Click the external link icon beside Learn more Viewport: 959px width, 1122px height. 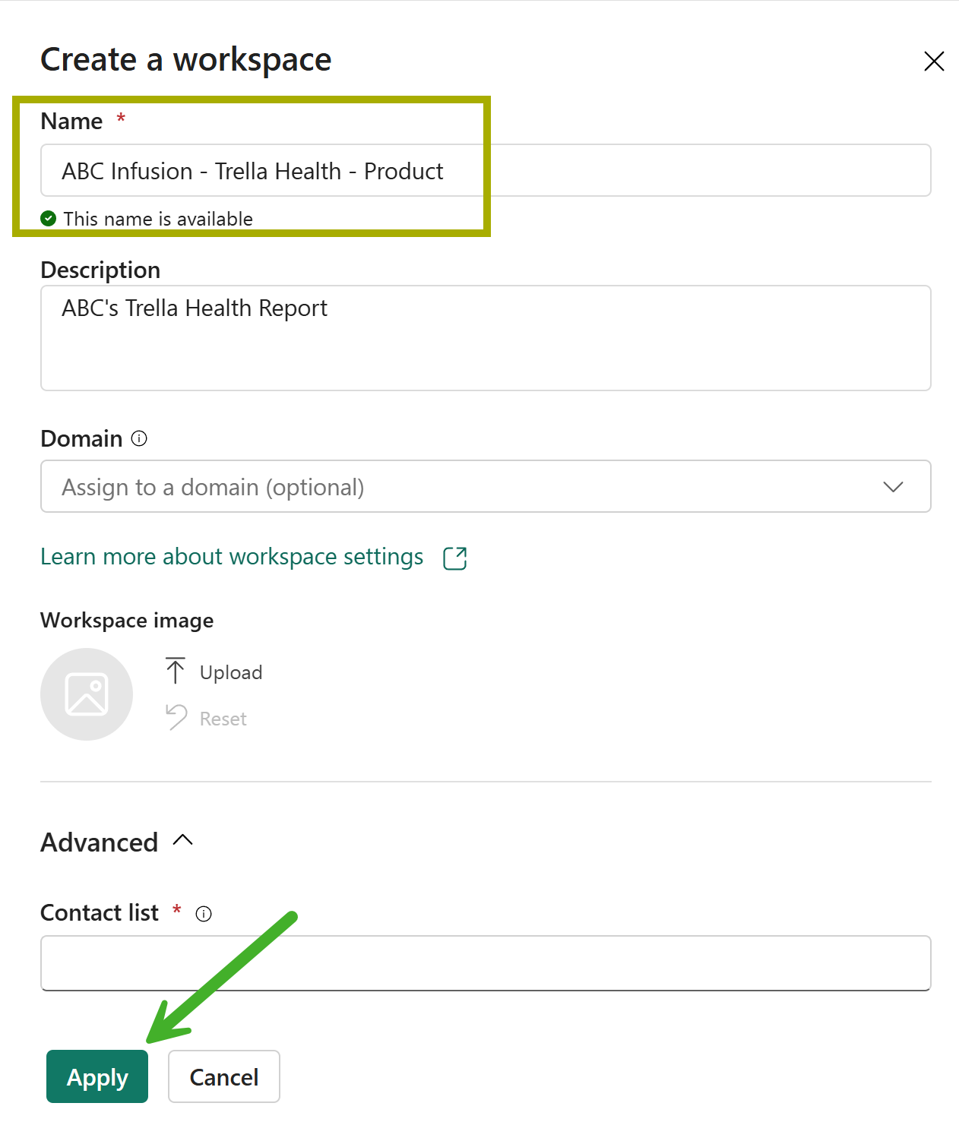pyautogui.click(x=455, y=558)
